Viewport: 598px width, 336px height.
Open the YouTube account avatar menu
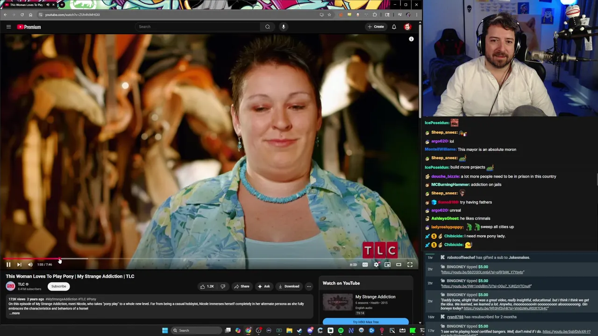(407, 27)
